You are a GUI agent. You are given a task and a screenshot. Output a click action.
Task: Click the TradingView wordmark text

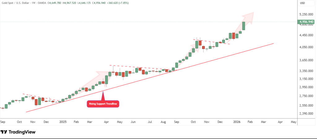click(22, 132)
